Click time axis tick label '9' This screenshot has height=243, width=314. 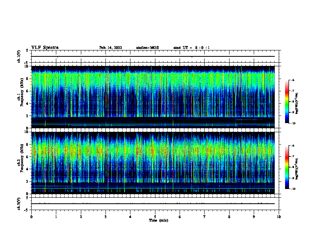[x=254, y=217]
